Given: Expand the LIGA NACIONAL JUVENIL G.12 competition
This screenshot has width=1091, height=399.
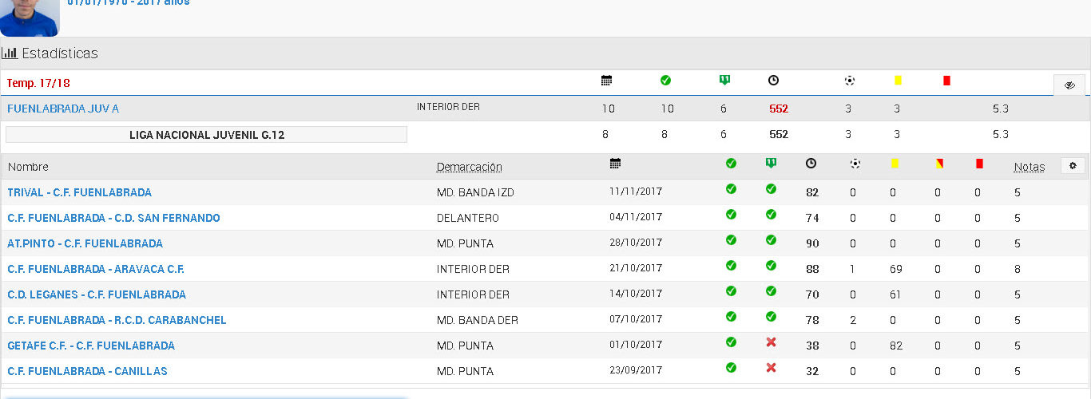Looking at the screenshot, I should [x=206, y=135].
